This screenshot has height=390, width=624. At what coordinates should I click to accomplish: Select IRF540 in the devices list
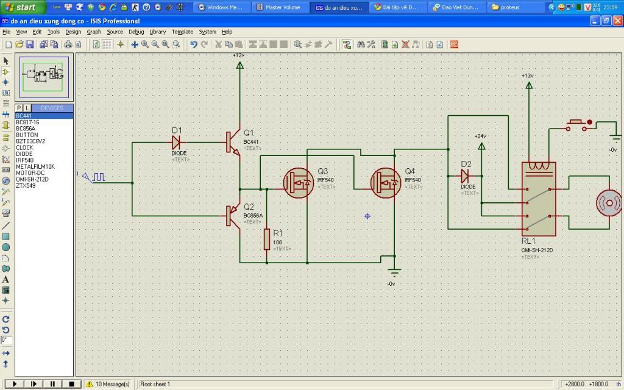pyautogui.click(x=25, y=160)
